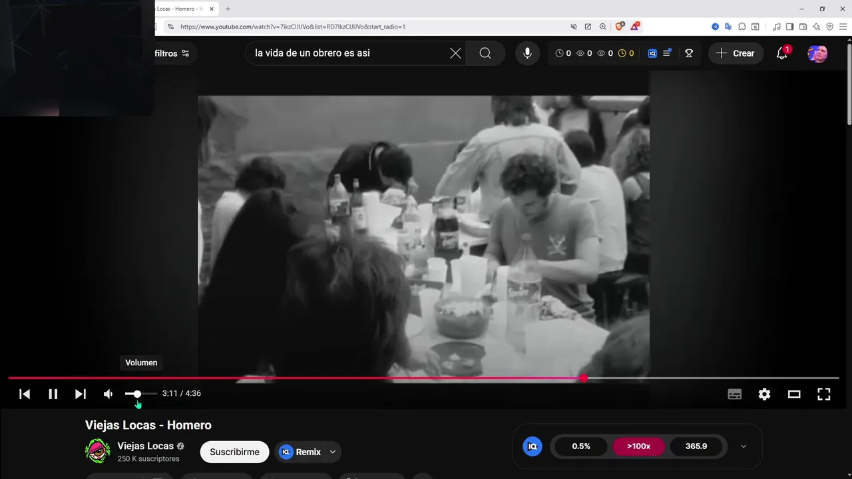
Task: Open the filtros options
Action: [x=172, y=53]
